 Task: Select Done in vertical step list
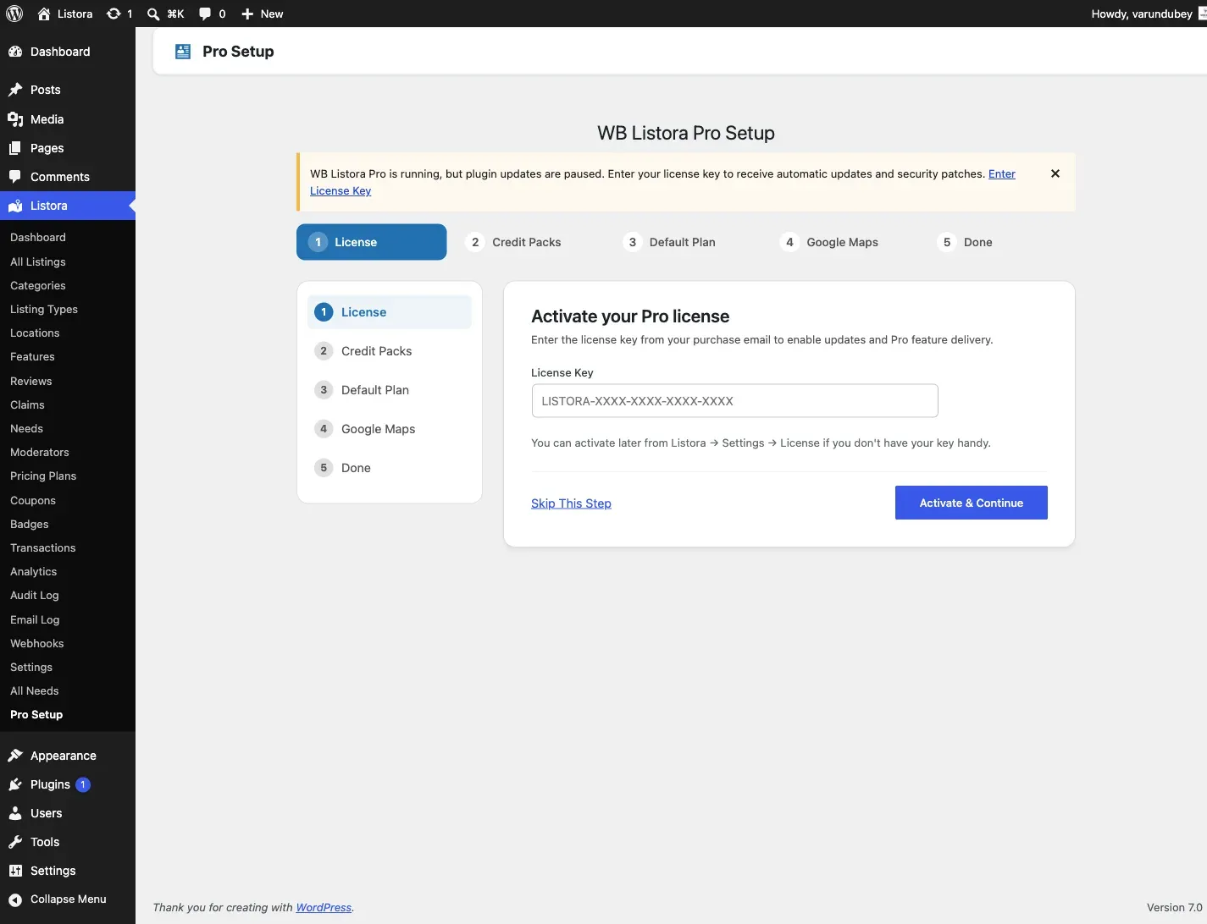[x=390, y=468]
